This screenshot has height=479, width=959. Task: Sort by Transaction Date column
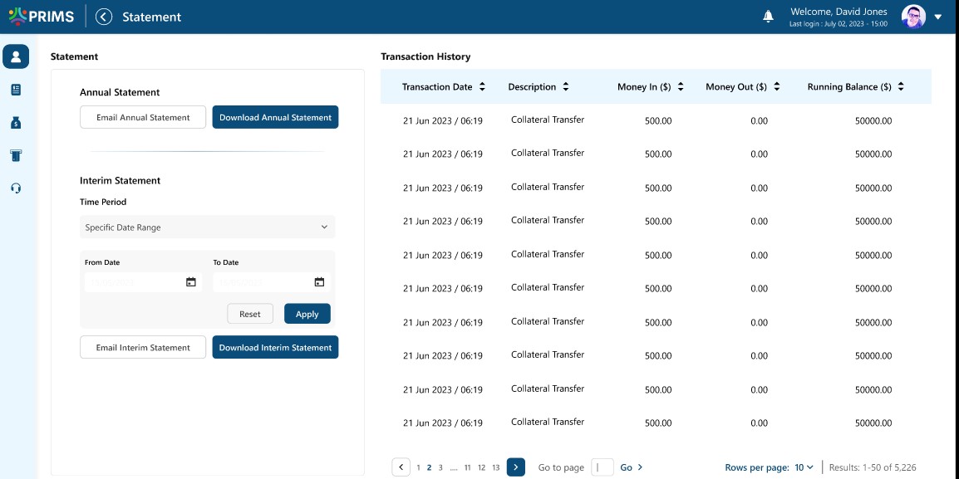coord(483,87)
